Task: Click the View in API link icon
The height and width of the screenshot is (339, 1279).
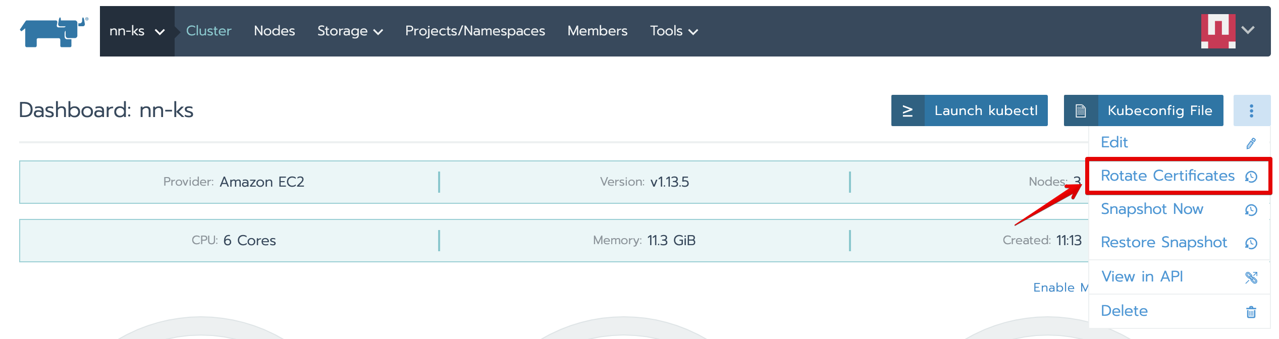Action: tap(1251, 277)
